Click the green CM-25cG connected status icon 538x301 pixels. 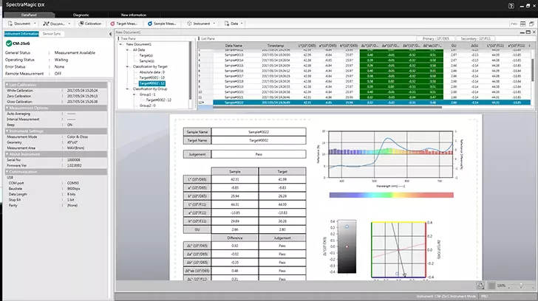[x=9, y=44]
